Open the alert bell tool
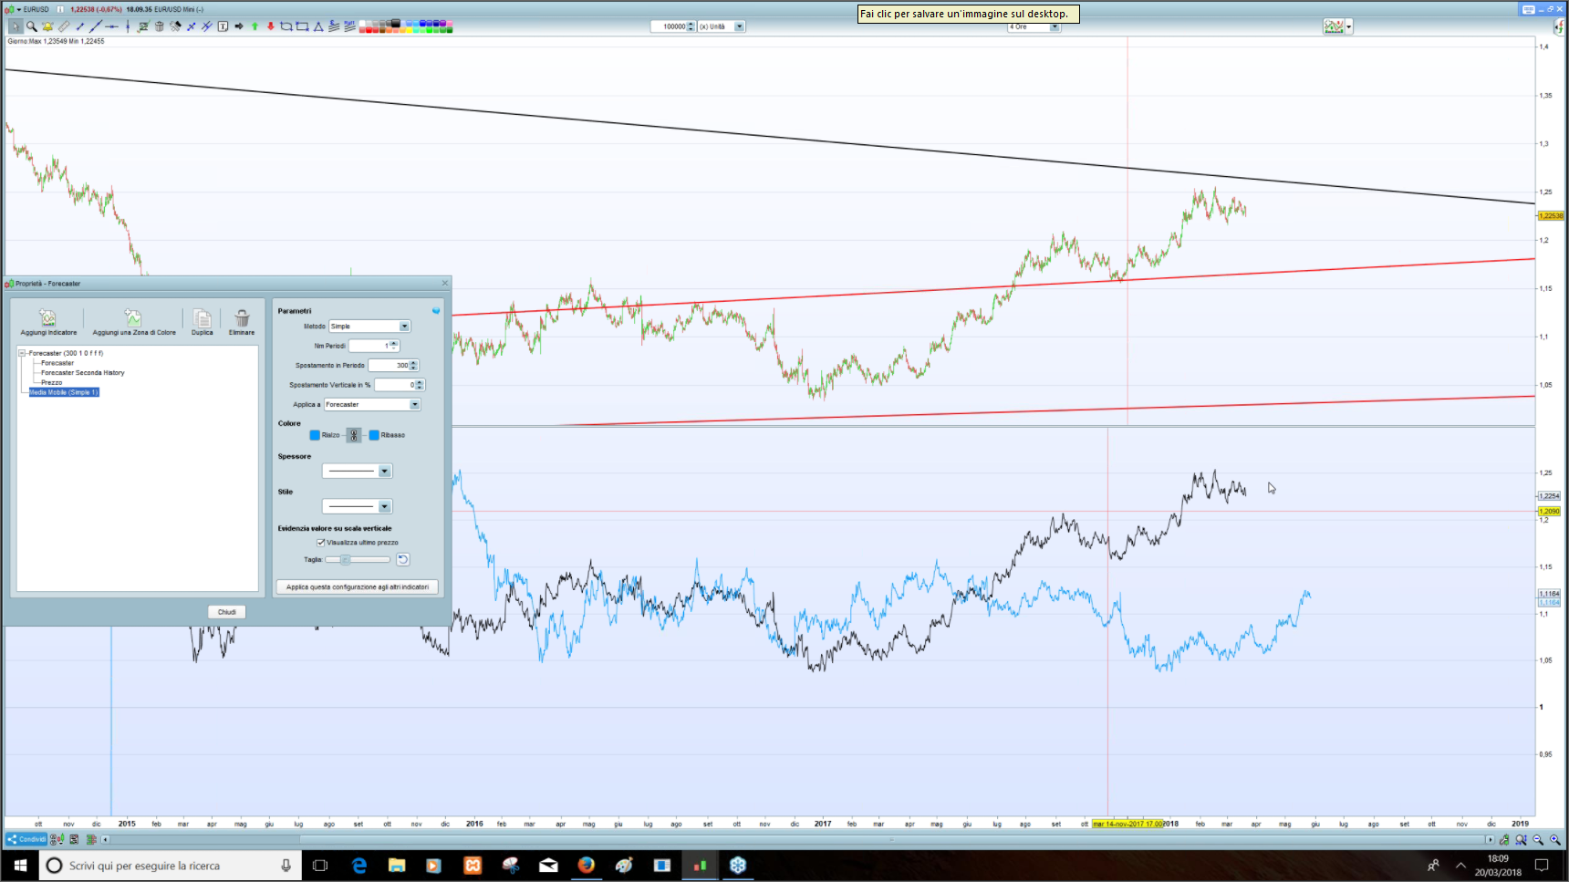The width and height of the screenshot is (1569, 882). click(x=47, y=26)
